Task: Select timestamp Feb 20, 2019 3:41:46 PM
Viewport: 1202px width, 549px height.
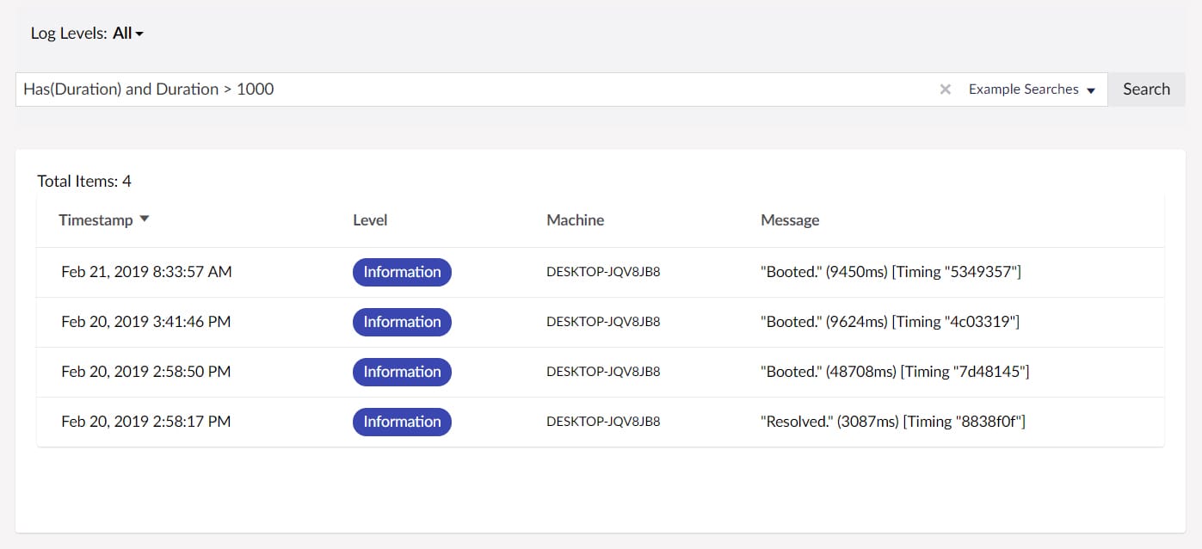Action: (146, 322)
